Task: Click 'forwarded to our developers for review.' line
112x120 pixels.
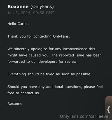Action: click(43, 61)
